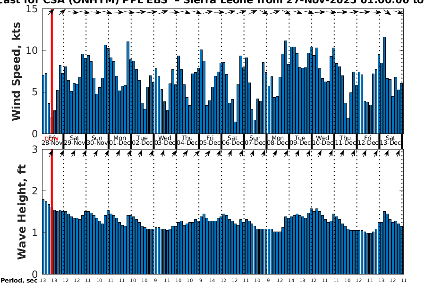Image resolution: width=425 pixels, height=283 pixels.
Task: Select the Mon 08-Dec date label
Action: tap(278, 140)
